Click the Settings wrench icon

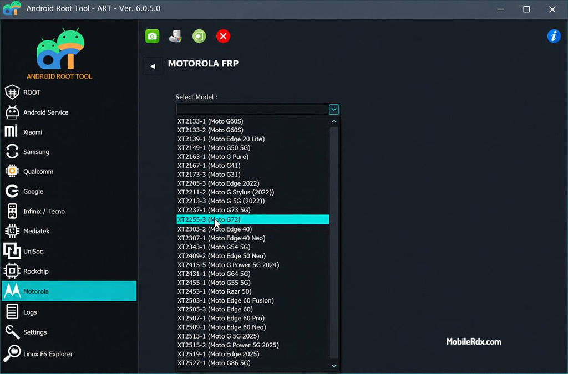12,332
